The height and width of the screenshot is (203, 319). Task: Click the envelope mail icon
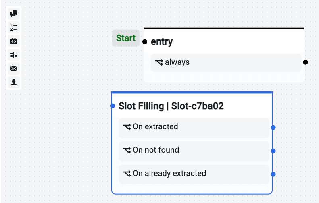14,68
